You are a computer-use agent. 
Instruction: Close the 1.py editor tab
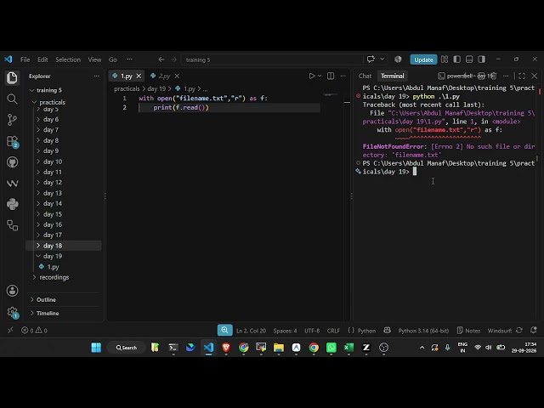coord(139,76)
